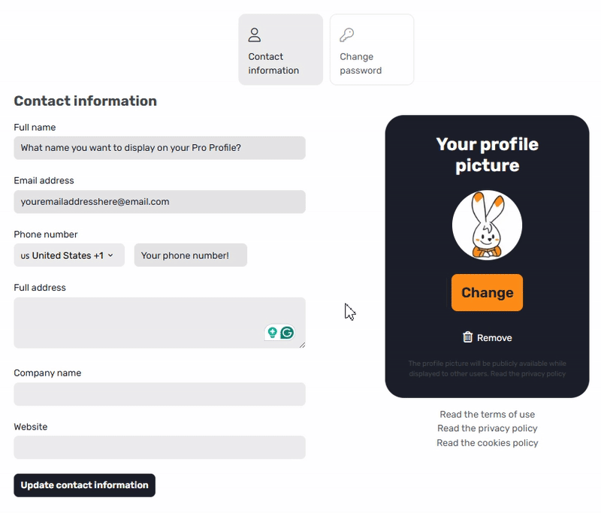601x513 pixels.
Task: Click inside the Website input field
Action: pos(159,448)
